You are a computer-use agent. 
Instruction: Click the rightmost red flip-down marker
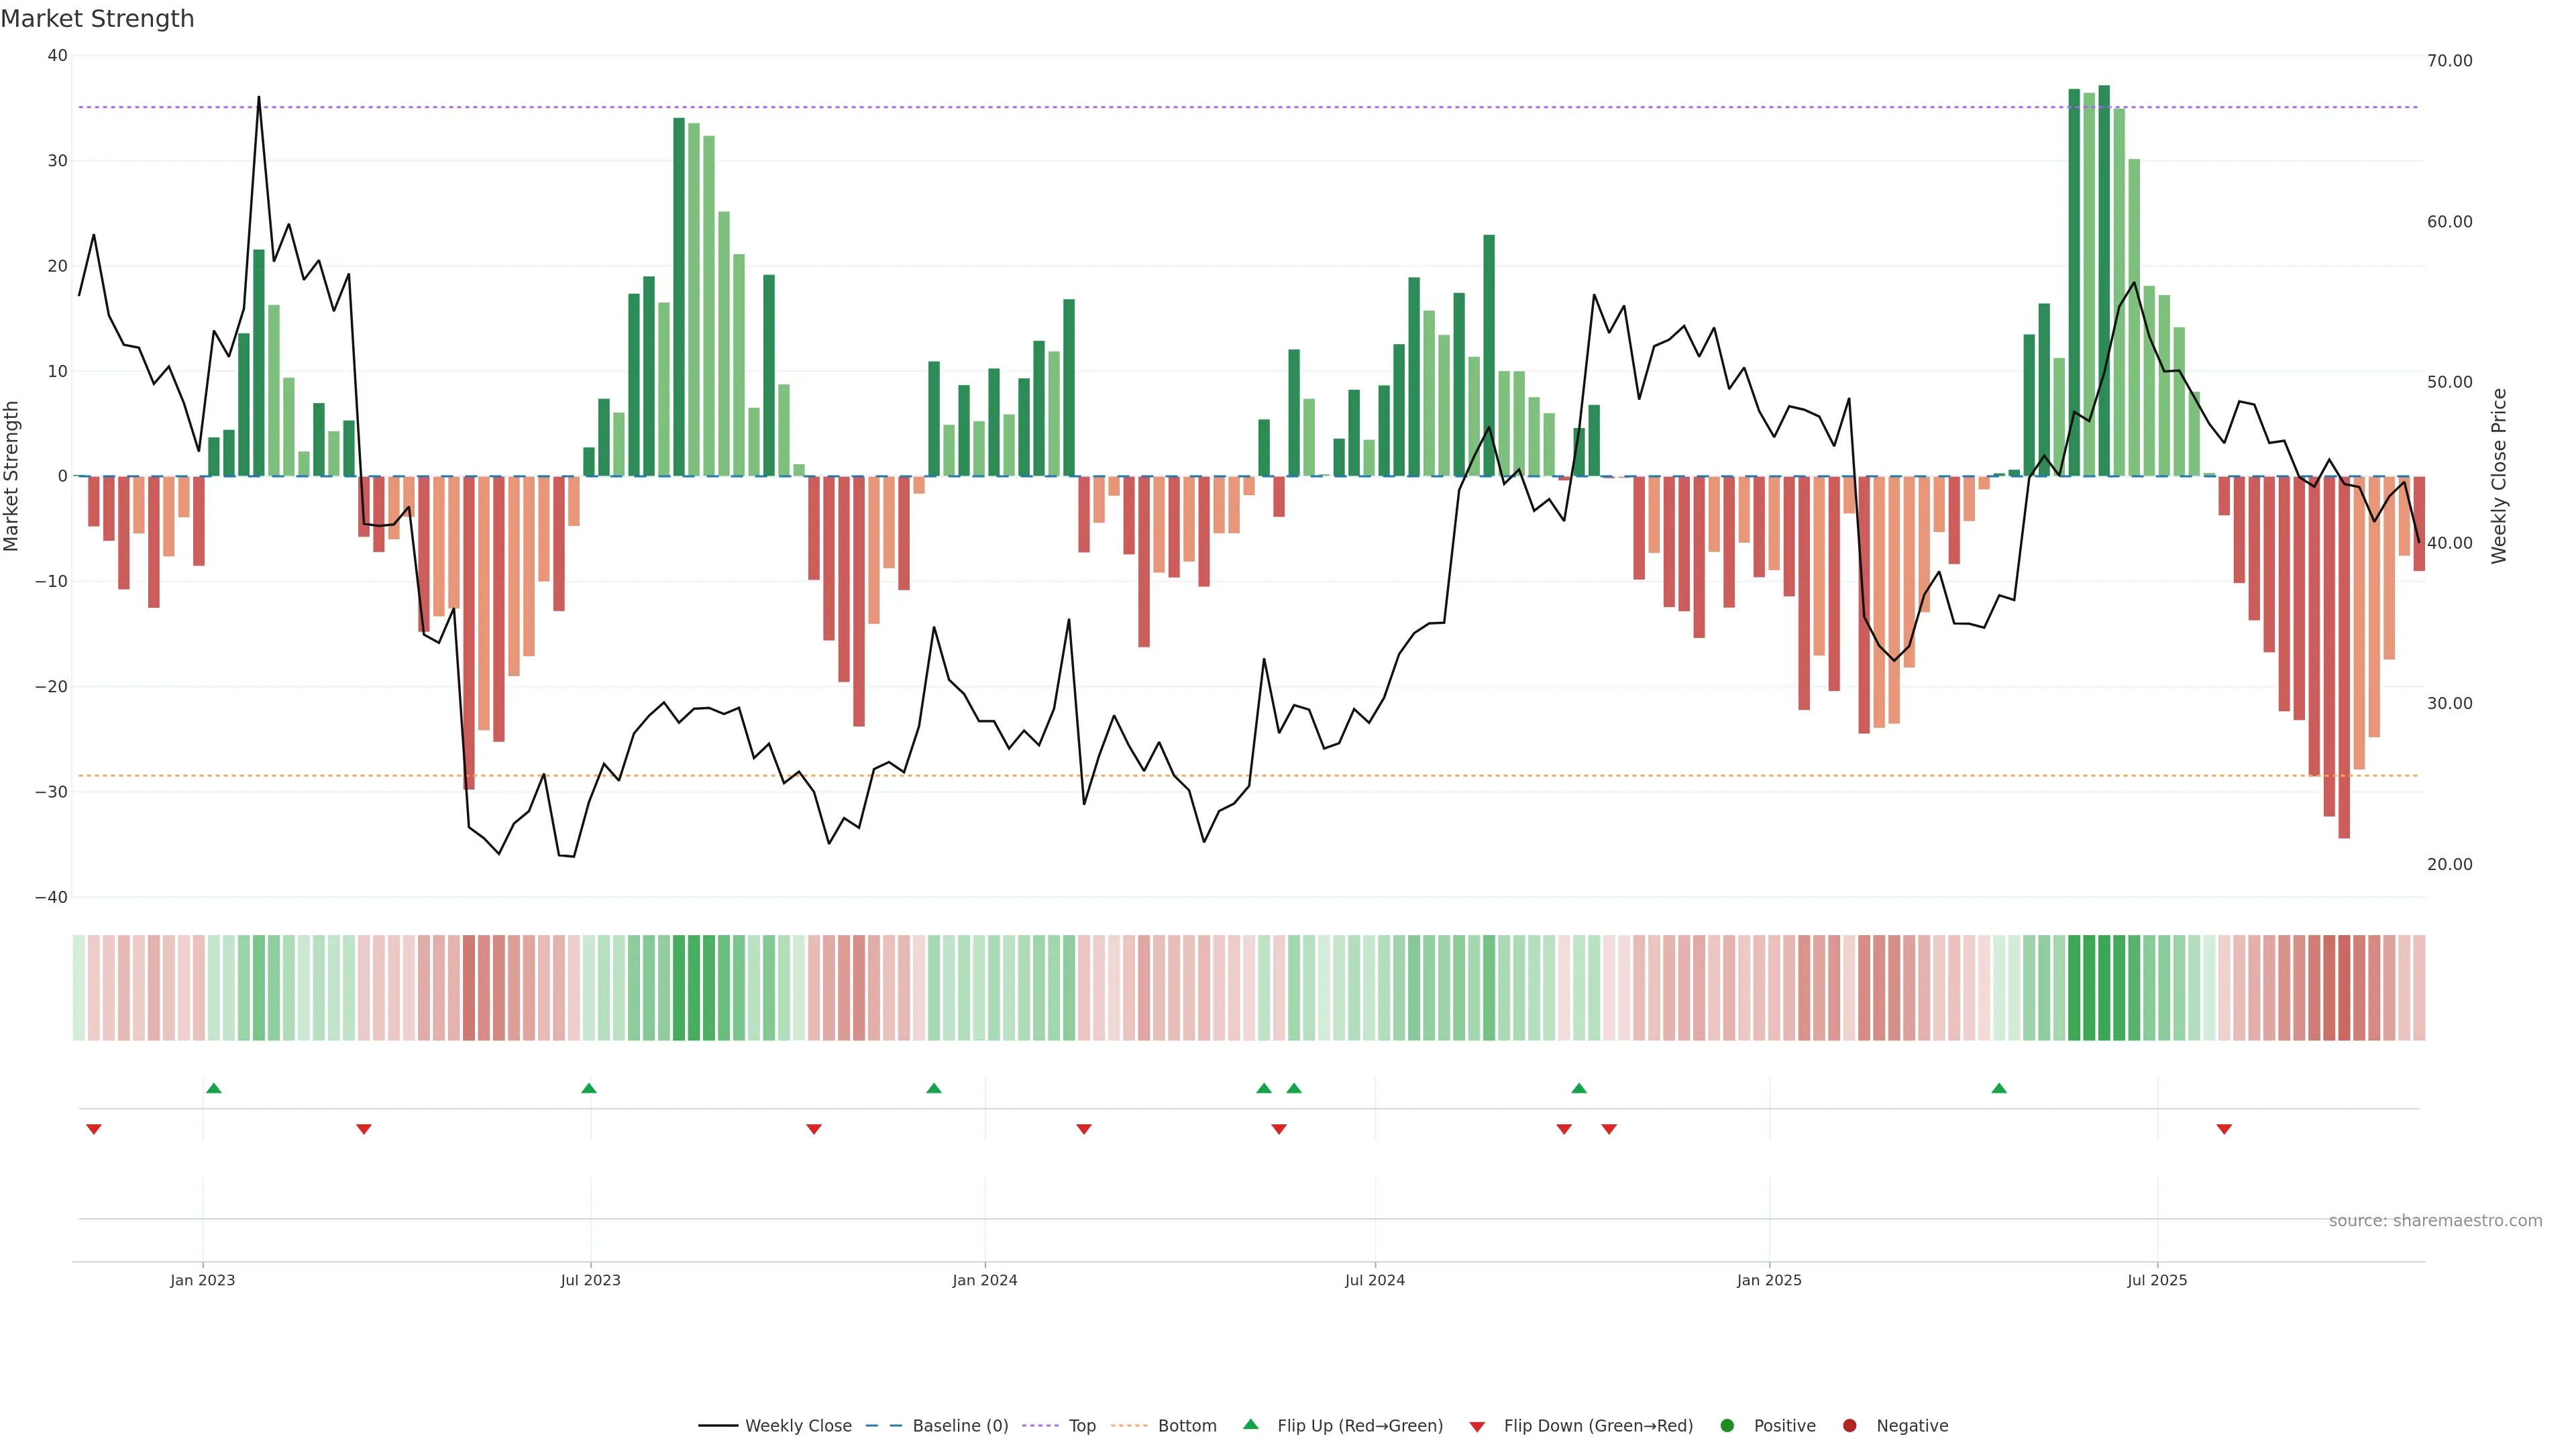coord(2224,1129)
